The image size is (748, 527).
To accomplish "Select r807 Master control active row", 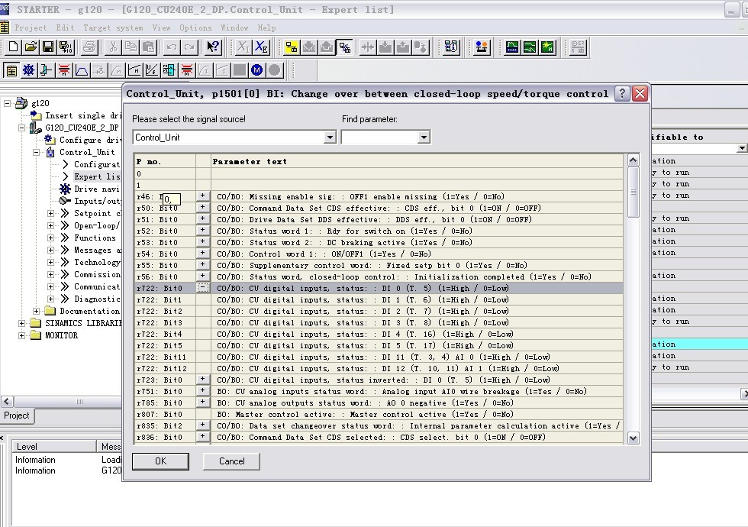I will point(379,414).
